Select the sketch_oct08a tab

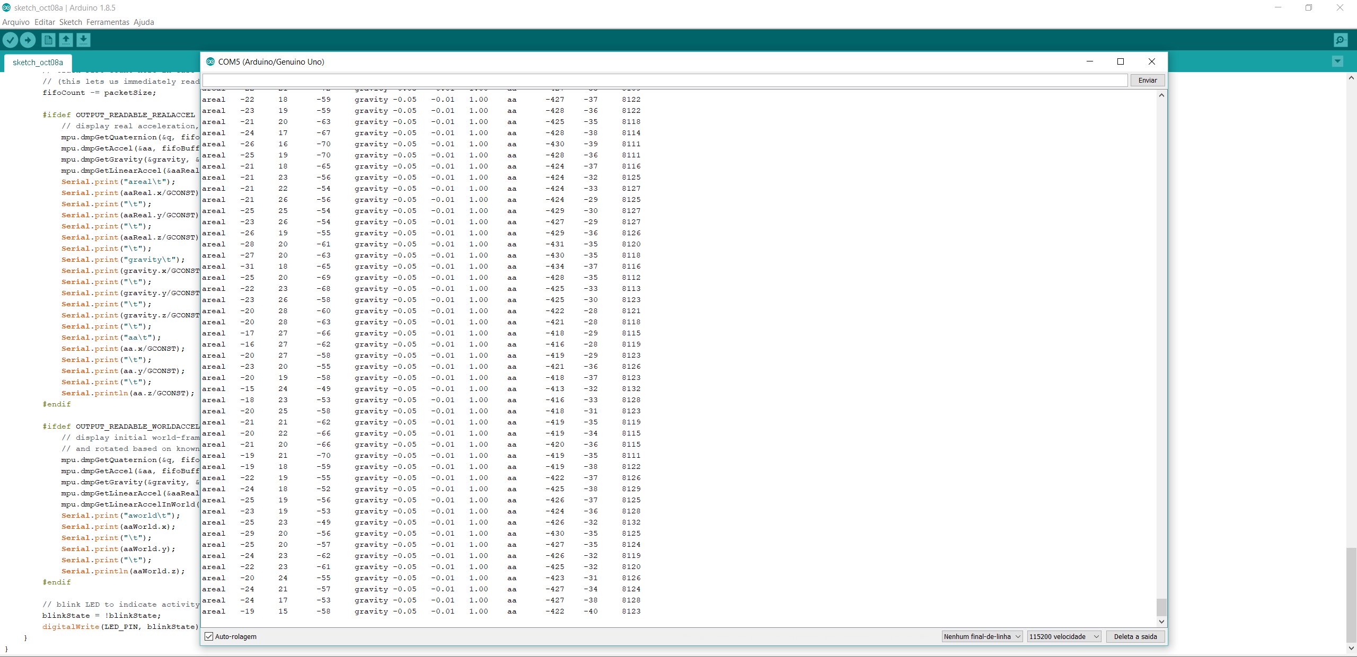point(37,63)
